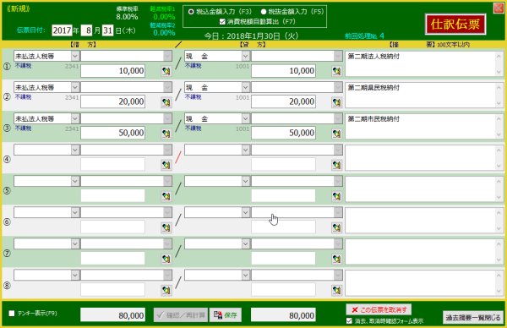
Task: Click the calculator icon on row 7 debit side
Action: click(166, 259)
